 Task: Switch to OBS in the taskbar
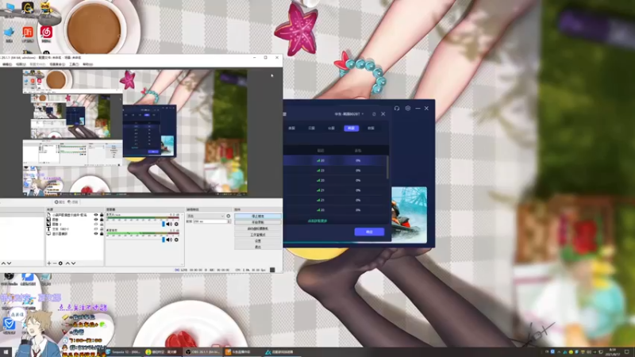202,352
